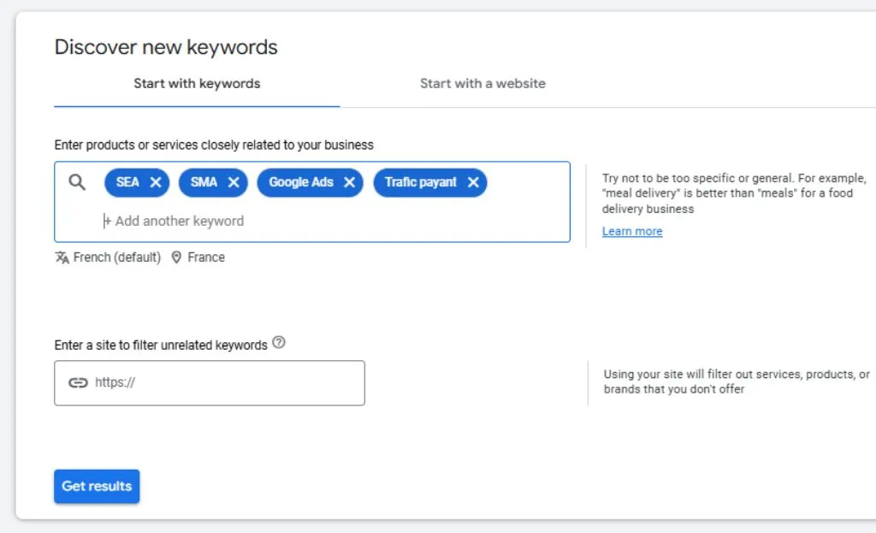Select the Google Ads keyword chip label
Screen dimensions: 876x533
pyautogui.click(x=301, y=182)
